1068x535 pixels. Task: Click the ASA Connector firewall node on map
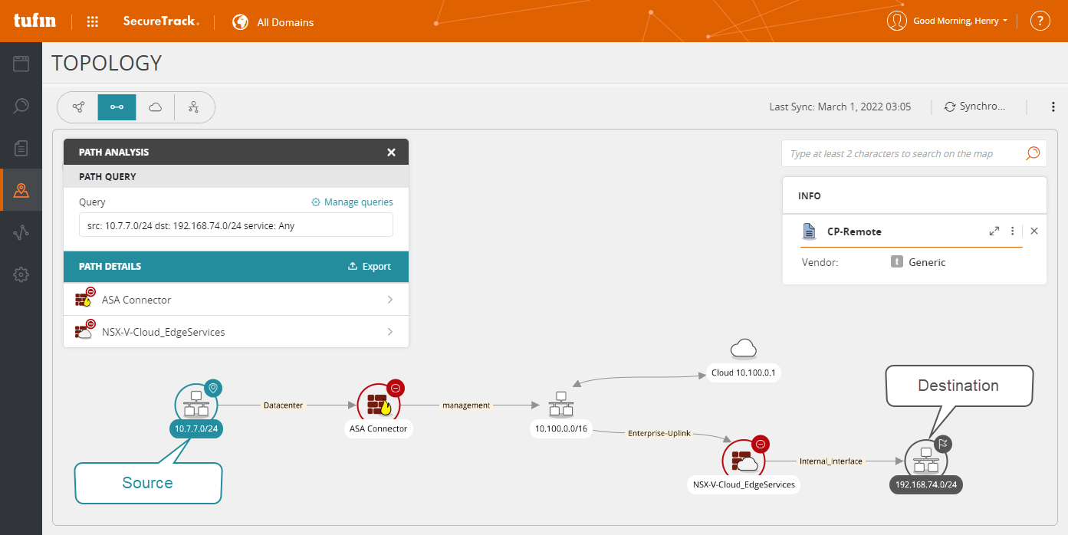(379, 404)
